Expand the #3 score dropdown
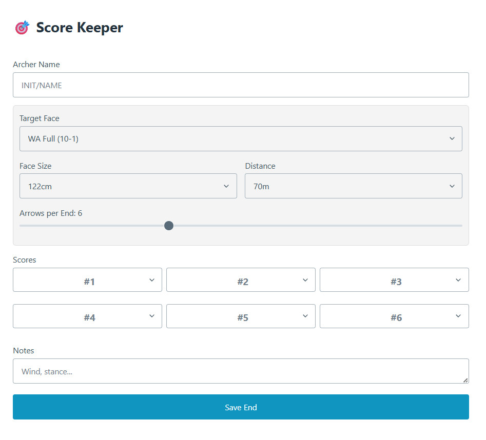Viewport: 486px width, 440px height. click(394, 279)
